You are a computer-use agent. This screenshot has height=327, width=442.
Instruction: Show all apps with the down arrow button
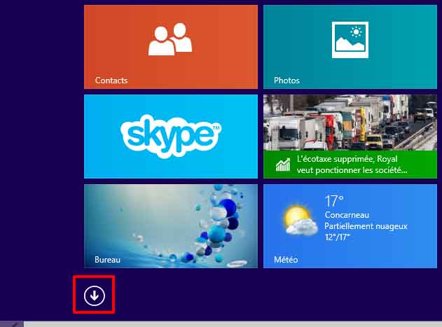tap(94, 295)
